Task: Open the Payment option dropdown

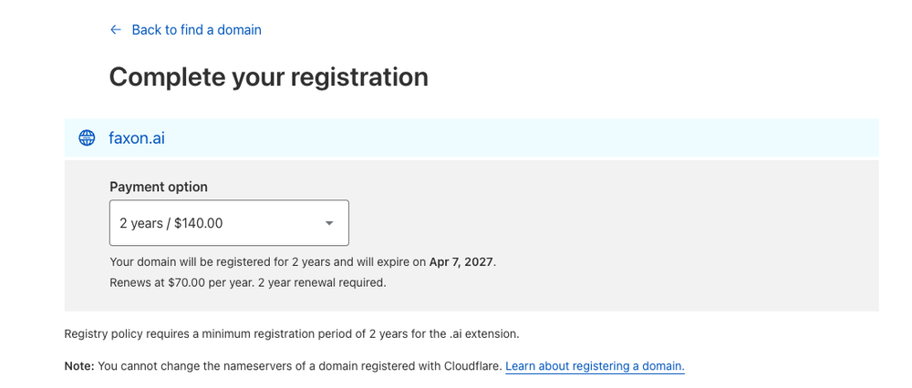Action: [x=229, y=223]
